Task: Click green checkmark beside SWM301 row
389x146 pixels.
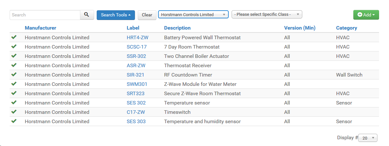Action: pyautogui.click(x=14, y=84)
